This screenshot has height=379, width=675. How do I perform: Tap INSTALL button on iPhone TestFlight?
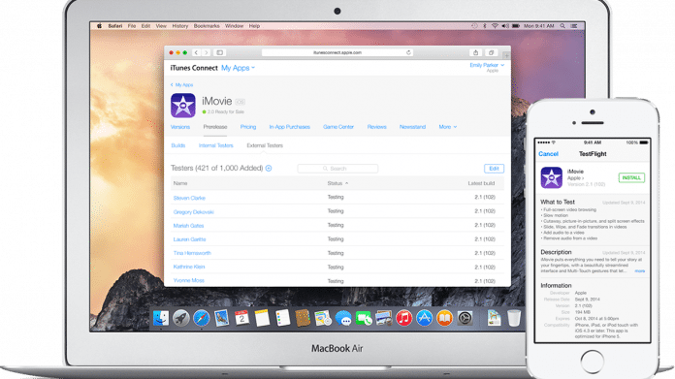pos(631,177)
